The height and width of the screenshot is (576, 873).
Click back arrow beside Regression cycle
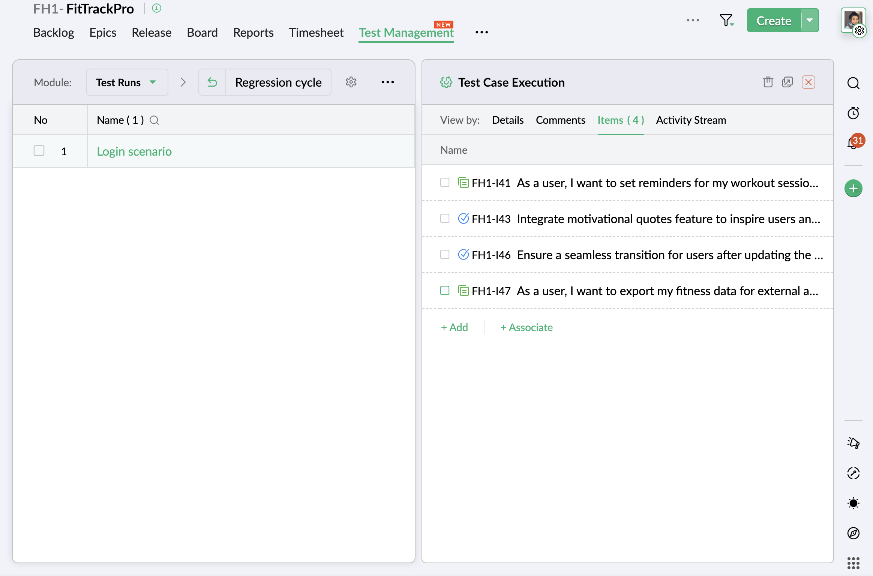212,82
